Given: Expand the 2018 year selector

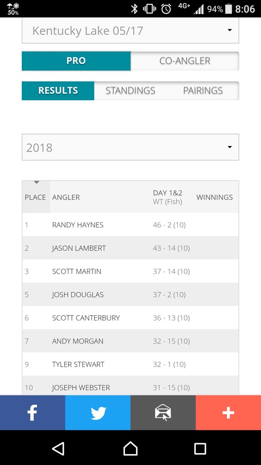Looking at the screenshot, I should (130, 147).
